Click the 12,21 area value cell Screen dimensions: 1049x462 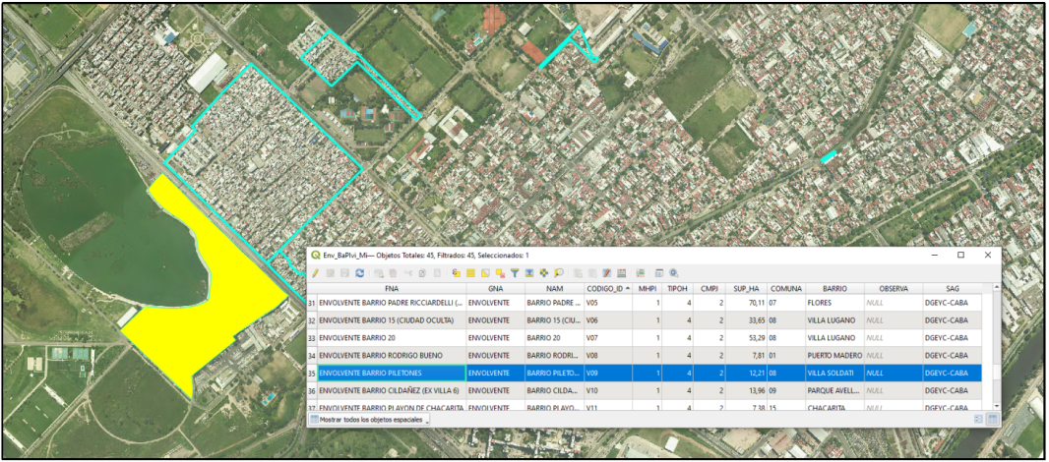point(746,373)
